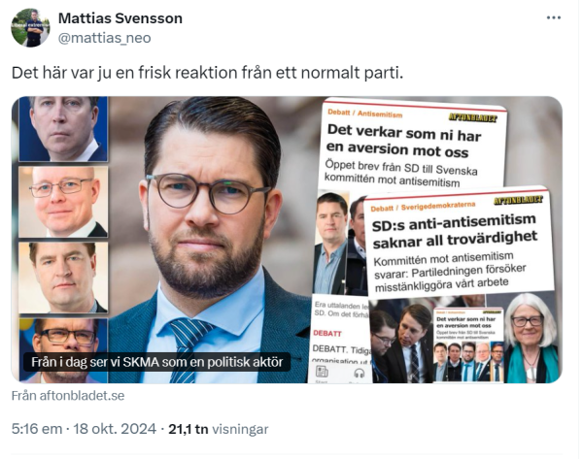Click the card caption 'Från i dag ser vi SKMA'

pyautogui.click(x=156, y=362)
